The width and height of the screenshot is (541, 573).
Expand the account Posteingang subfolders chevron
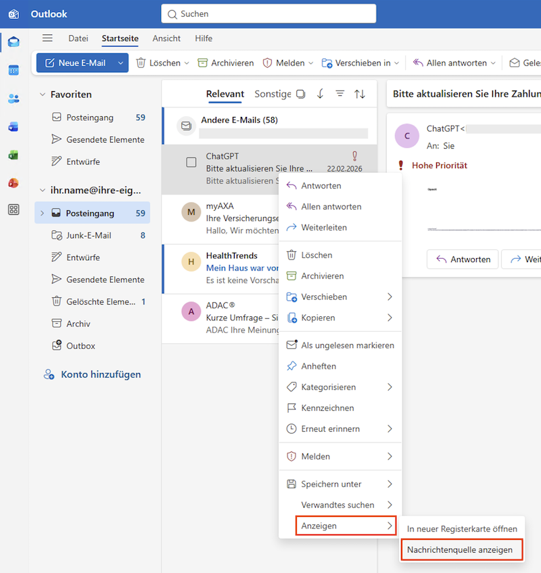42,213
